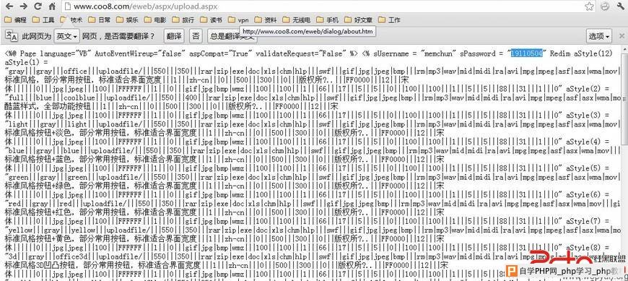Click the forward navigation arrow
This screenshot has width=628, height=281.
pyautogui.click(x=23, y=6)
